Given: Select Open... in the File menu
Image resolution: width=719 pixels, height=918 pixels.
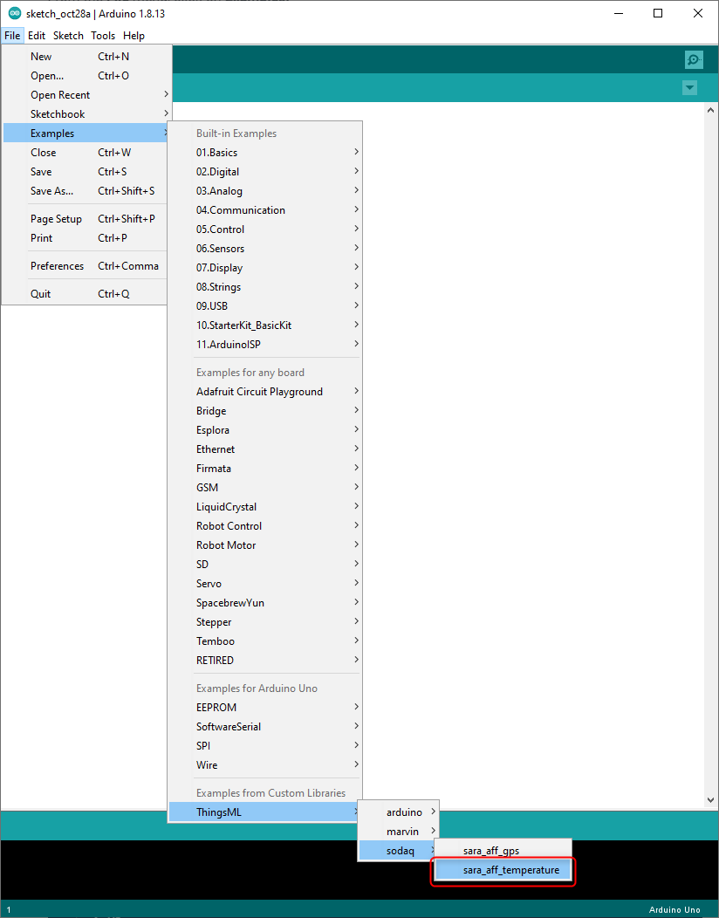Looking at the screenshot, I should 86,76.
